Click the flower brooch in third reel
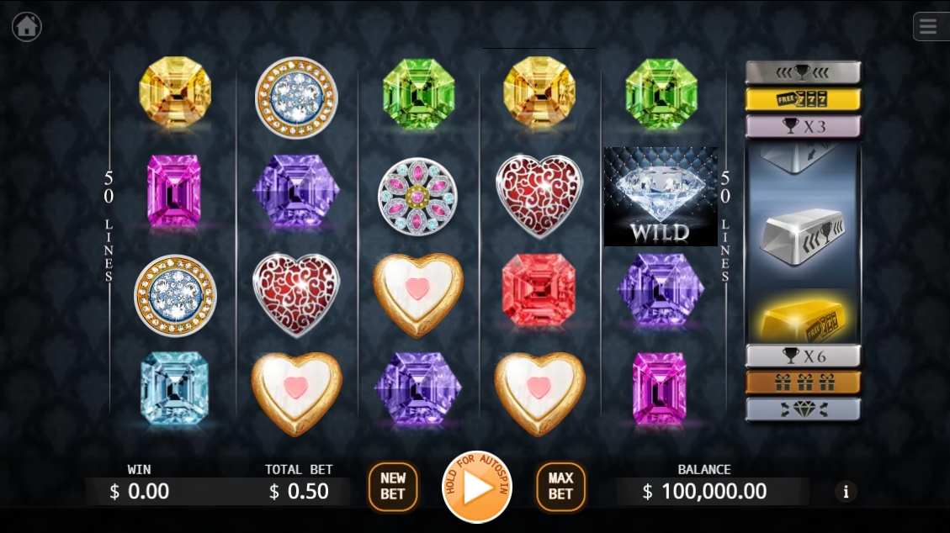950x533 pixels. pyautogui.click(x=417, y=197)
